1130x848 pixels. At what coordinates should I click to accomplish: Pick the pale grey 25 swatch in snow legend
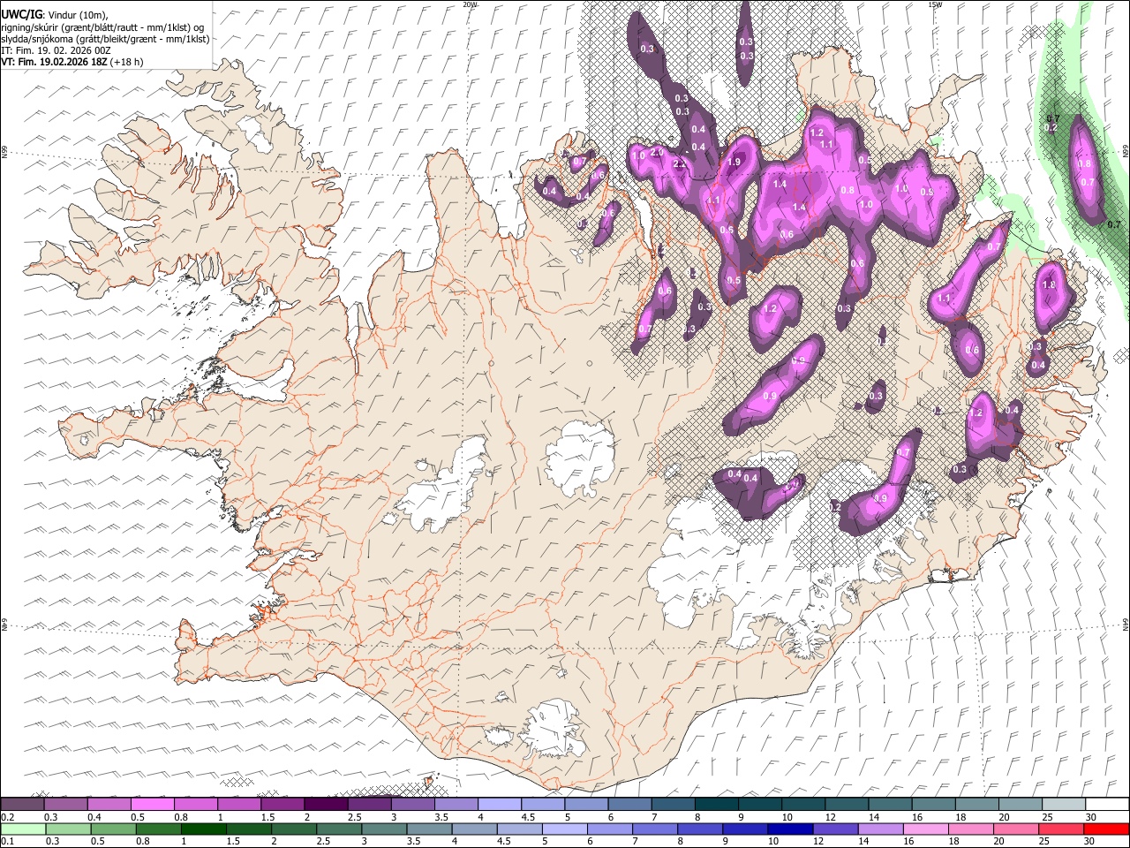point(1063,805)
